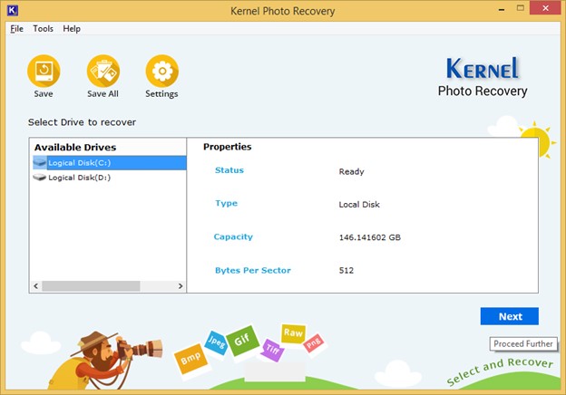Click the Kernel app icon in title bar

click(13, 10)
